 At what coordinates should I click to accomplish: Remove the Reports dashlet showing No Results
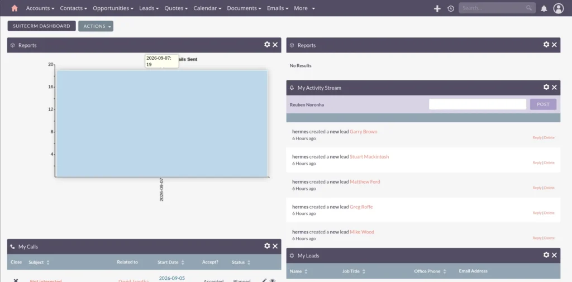coord(554,45)
